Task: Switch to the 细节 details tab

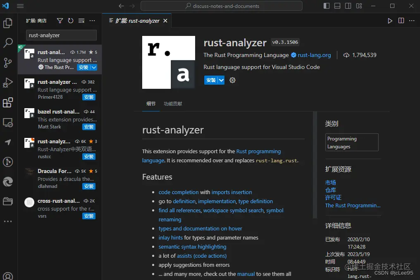Action: (x=151, y=104)
